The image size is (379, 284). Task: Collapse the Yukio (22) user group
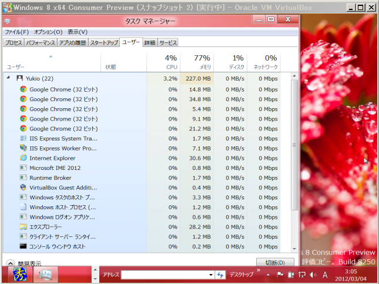click(x=8, y=78)
